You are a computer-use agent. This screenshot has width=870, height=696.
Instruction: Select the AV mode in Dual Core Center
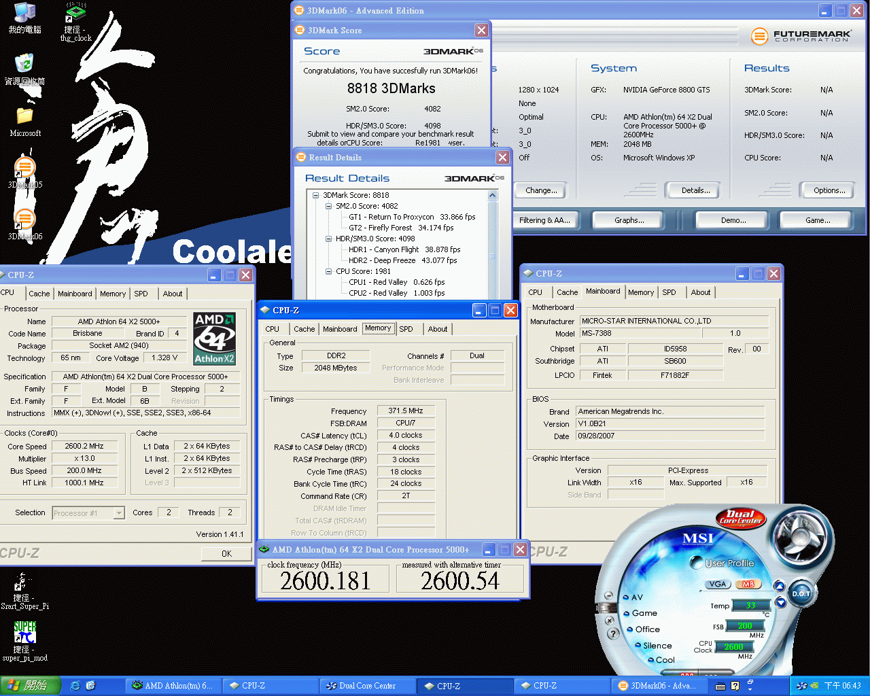(633, 597)
